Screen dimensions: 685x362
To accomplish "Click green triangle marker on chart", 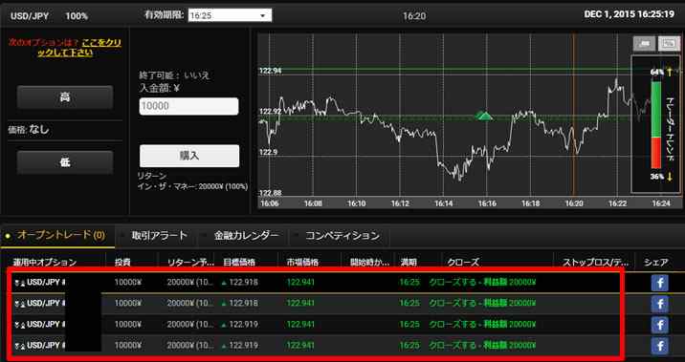I will click(483, 116).
